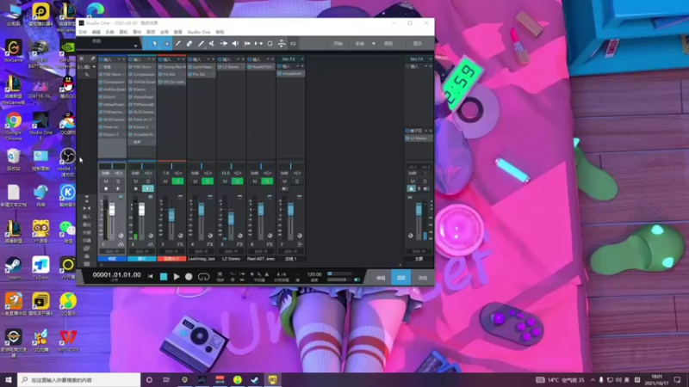689x387 pixels.
Task: Click the Record transport button
Action: [x=189, y=276]
